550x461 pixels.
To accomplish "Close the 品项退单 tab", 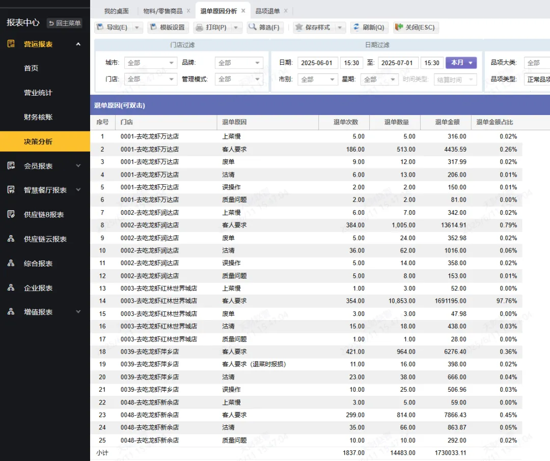I will (x=286, y=11).
